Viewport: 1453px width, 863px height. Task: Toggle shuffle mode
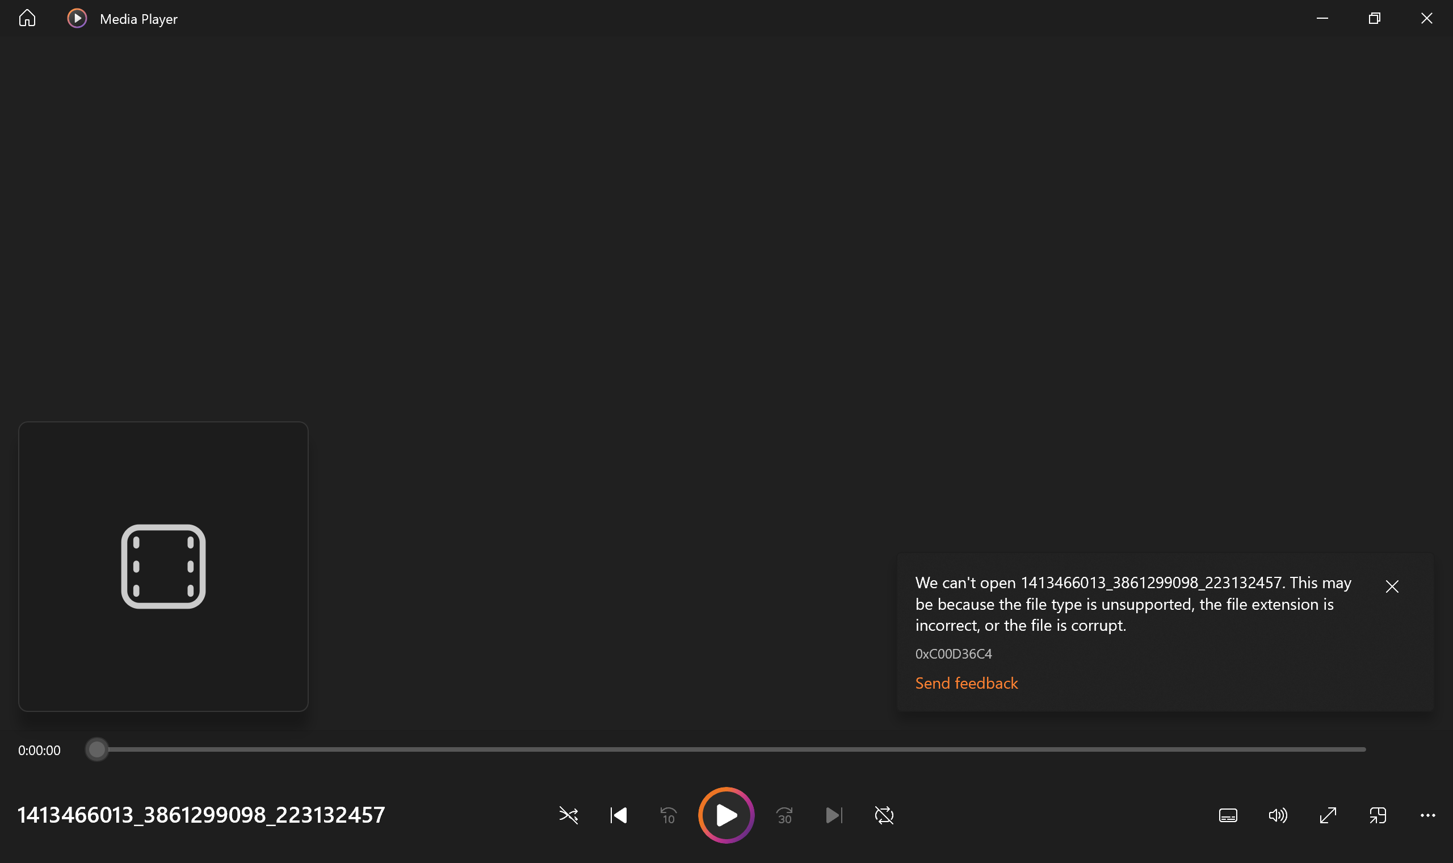[x=568, y=815]
